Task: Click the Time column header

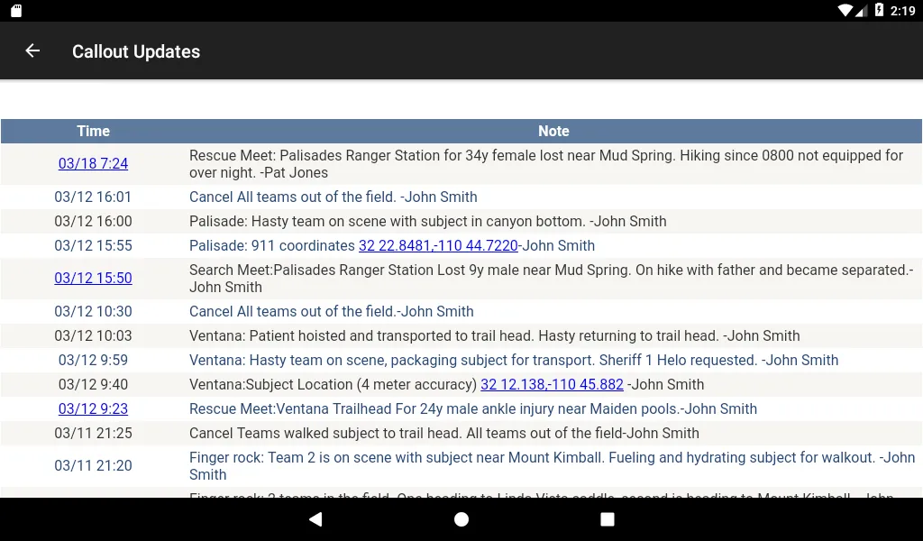Action: 93,132
